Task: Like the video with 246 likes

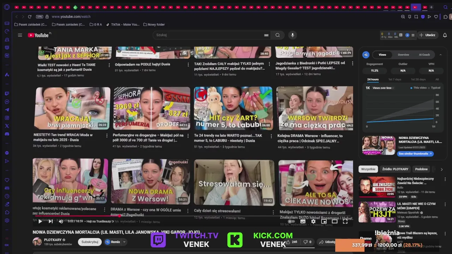Action: (291, 242)
